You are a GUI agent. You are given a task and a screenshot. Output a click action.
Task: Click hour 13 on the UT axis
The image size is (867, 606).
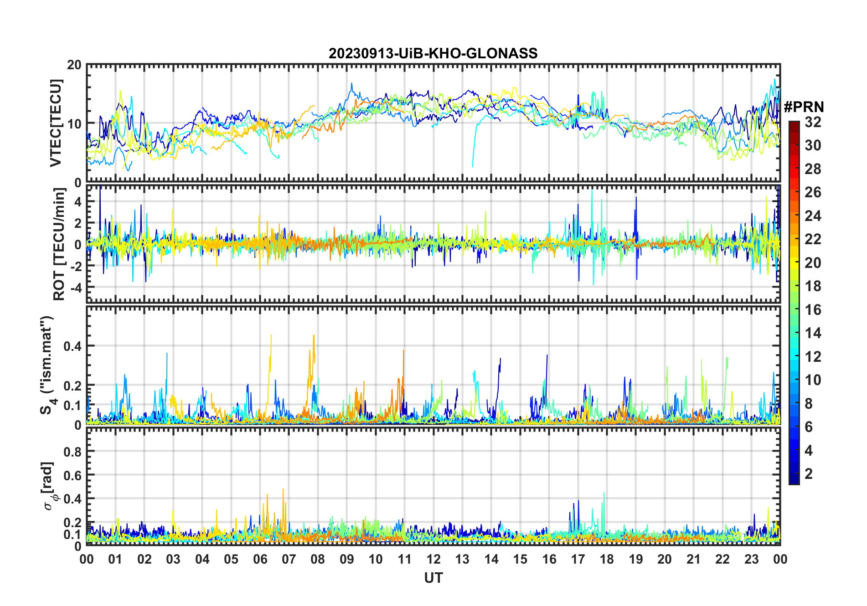pos(462,559)
